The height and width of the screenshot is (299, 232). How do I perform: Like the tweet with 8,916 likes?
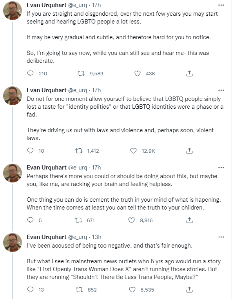(131, 220)
